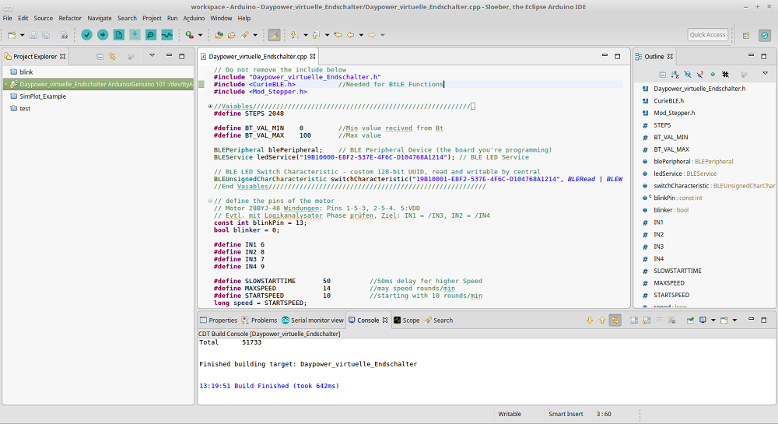
Task: Click the Upload sketch arrow icon
Action: coord(103,35)
